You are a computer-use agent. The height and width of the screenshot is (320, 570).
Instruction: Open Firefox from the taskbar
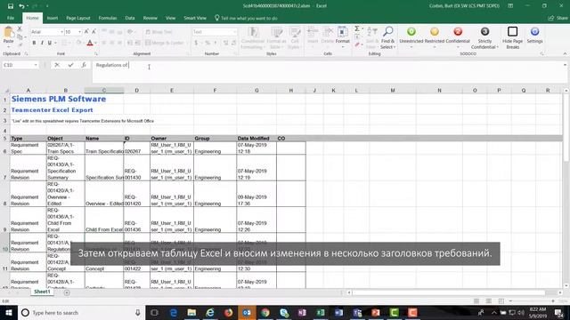tap(228, 312)
